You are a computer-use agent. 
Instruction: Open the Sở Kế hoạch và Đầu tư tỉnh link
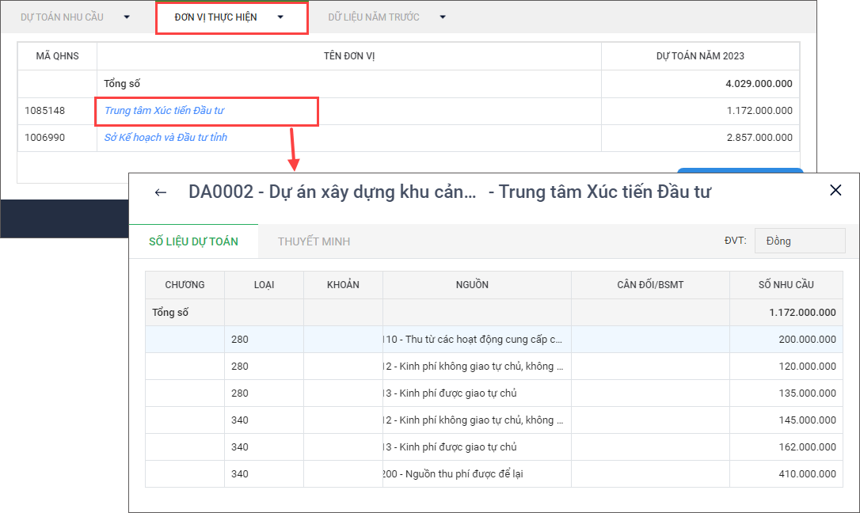166,138
